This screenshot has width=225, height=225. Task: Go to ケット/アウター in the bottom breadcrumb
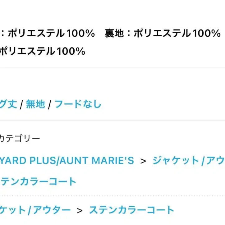35,210
